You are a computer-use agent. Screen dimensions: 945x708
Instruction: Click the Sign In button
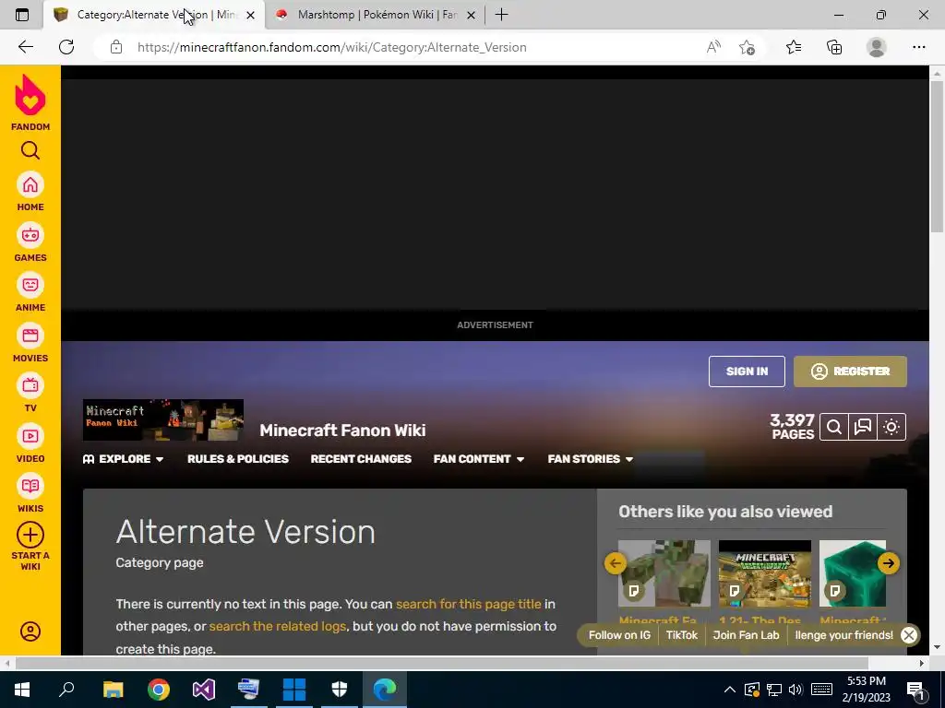[x=747, y=372]
